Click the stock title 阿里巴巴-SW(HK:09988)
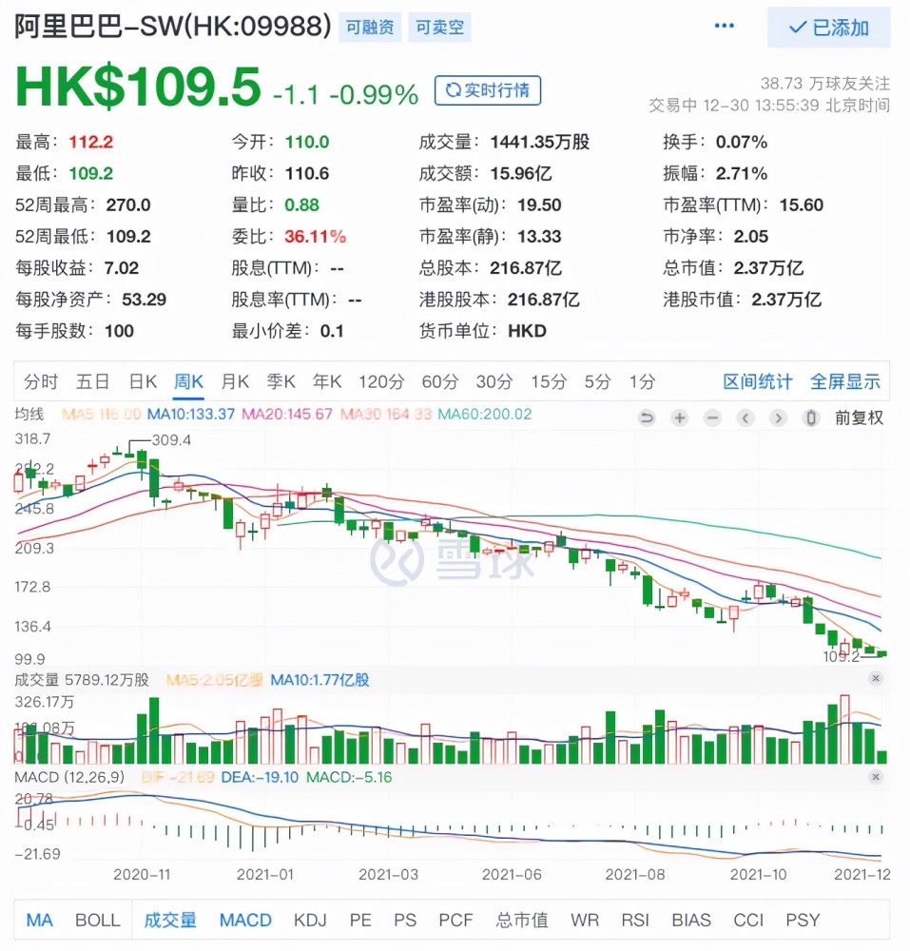The width and height of the screenshot is (910, 951). coord(173,27)
